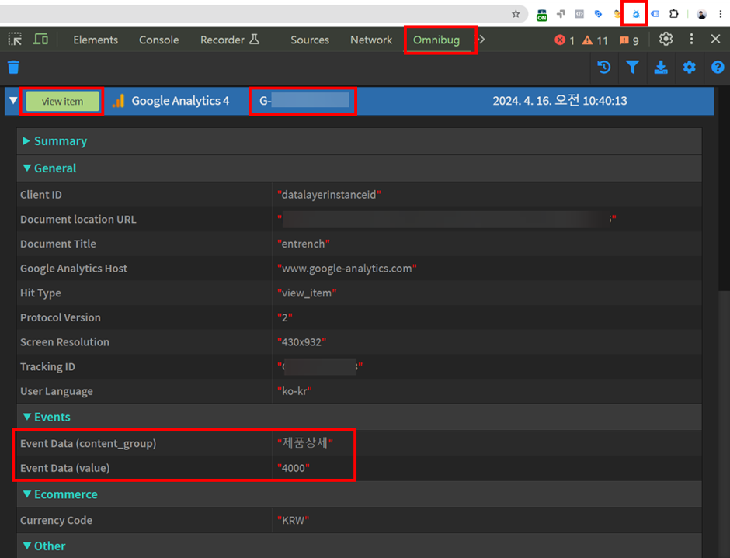
Task: Click the green ON extension icon
Action: pos(542,15)
